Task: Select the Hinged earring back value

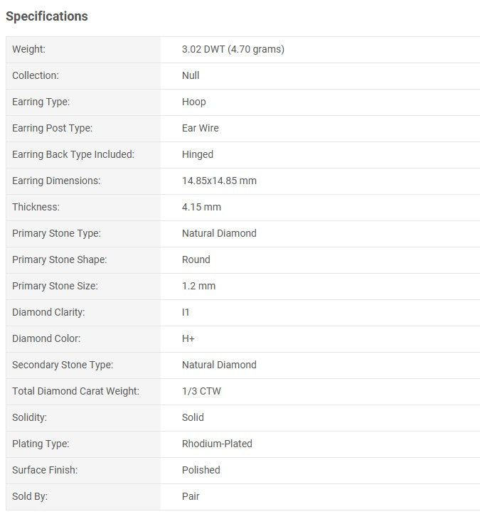Action: 198,154
